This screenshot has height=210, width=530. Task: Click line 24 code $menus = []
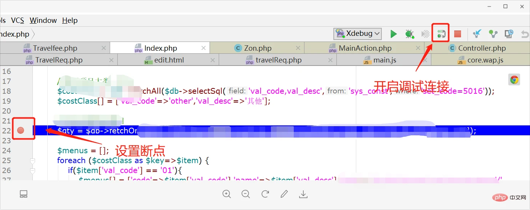coord(83,151)
